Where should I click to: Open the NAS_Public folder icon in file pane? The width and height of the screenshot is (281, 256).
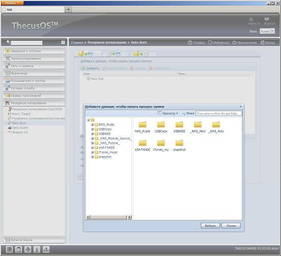(143, 124)
